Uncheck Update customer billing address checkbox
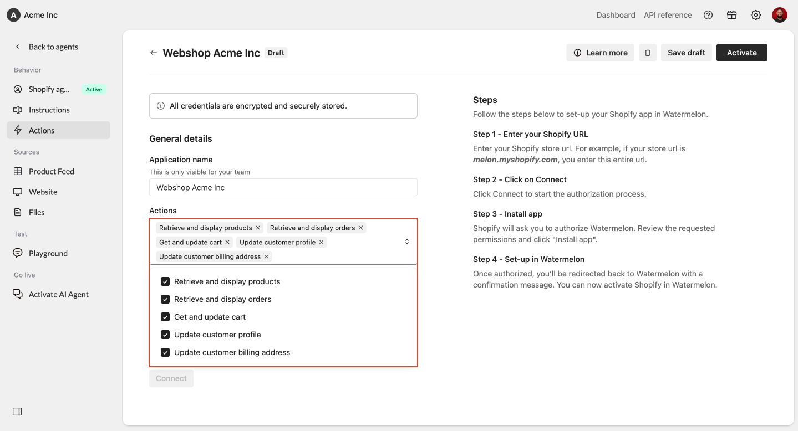798x431 pixels. (x=165, y=352)
